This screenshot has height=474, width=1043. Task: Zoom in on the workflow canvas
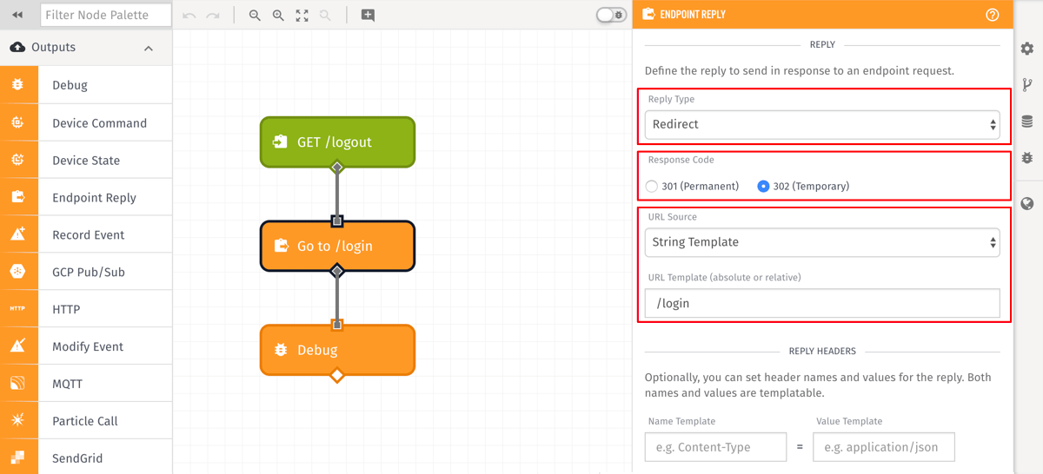278,16
